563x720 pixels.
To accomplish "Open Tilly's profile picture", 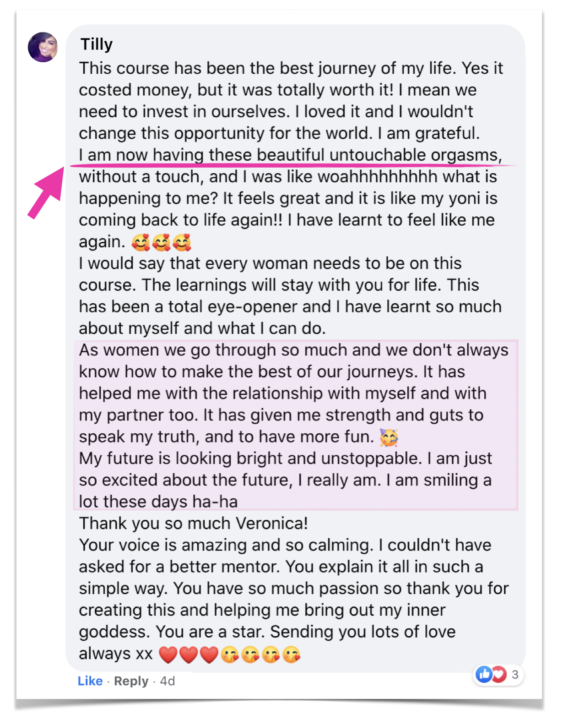I will [x=43, y=47].
